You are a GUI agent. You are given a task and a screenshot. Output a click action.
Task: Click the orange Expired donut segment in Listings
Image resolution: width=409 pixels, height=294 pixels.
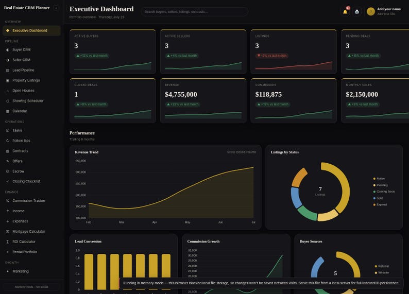[299, 178]
